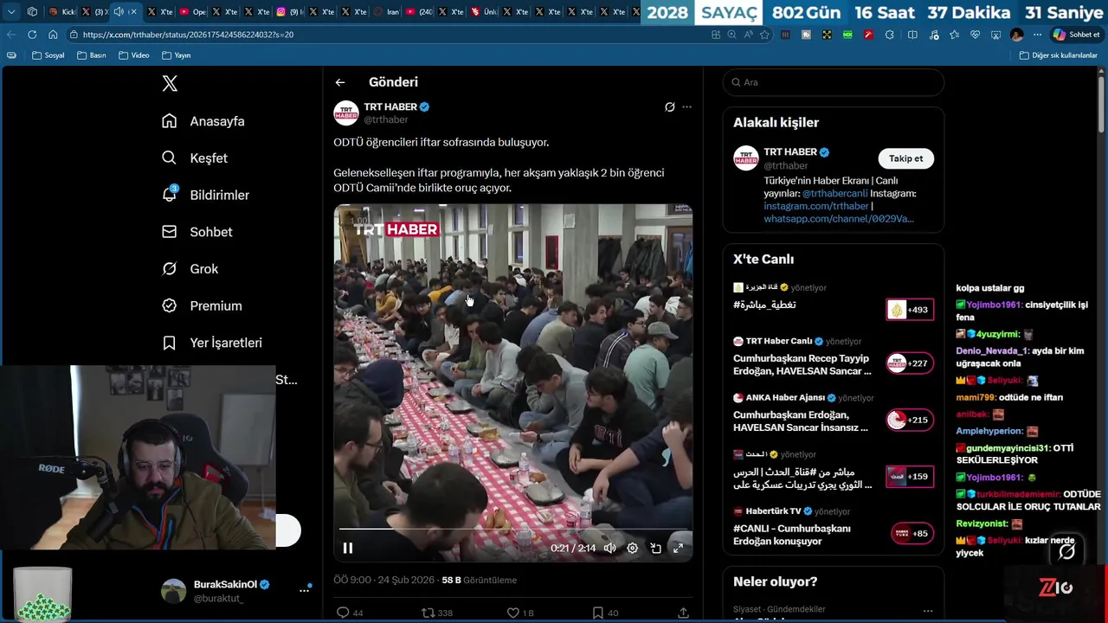Open instagram.com/trthaber link
Image resolution: width=1108 pixels, height=623 pixels.
(x=816, y=206)
